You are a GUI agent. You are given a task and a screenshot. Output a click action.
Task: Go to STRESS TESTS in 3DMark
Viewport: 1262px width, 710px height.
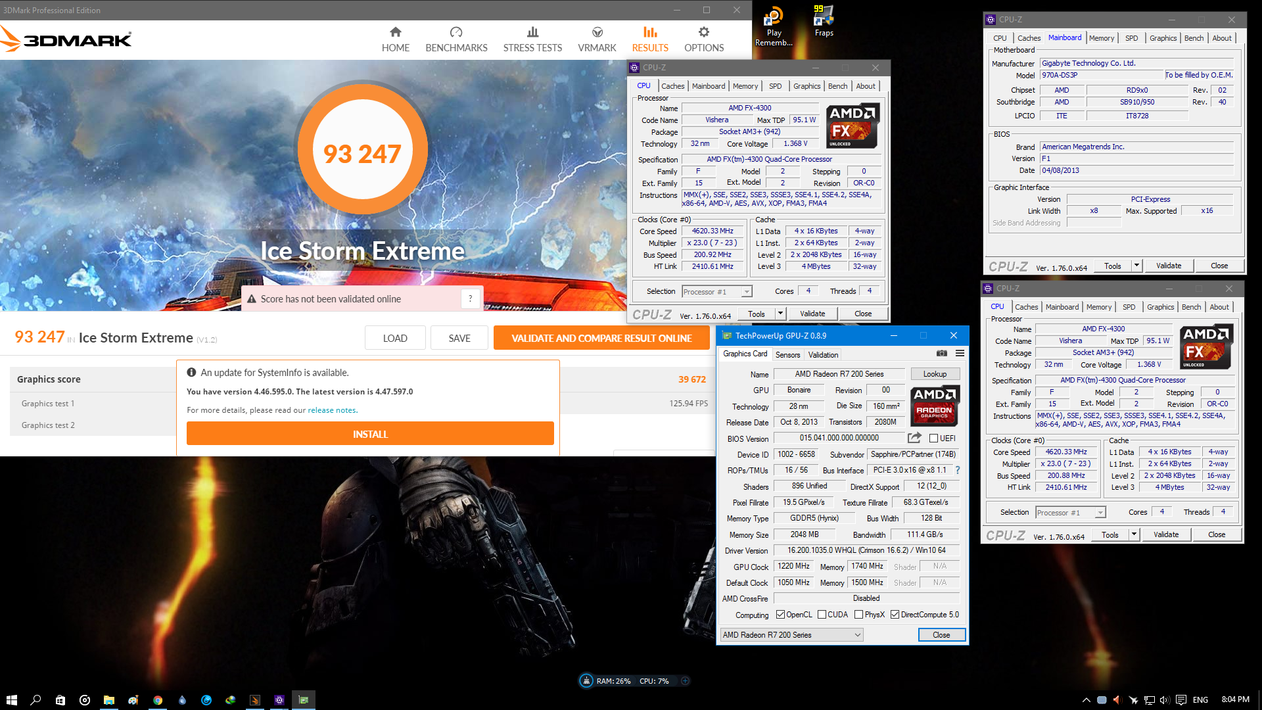(x=532, y=40)
